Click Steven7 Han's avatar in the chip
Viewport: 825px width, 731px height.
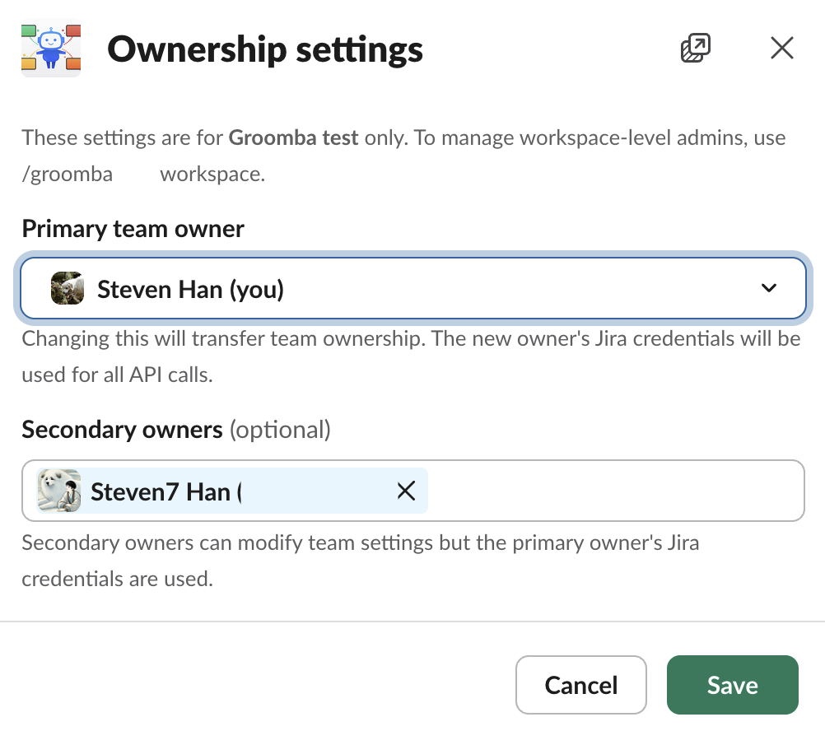pyautogui.click(x=59, y=491)
